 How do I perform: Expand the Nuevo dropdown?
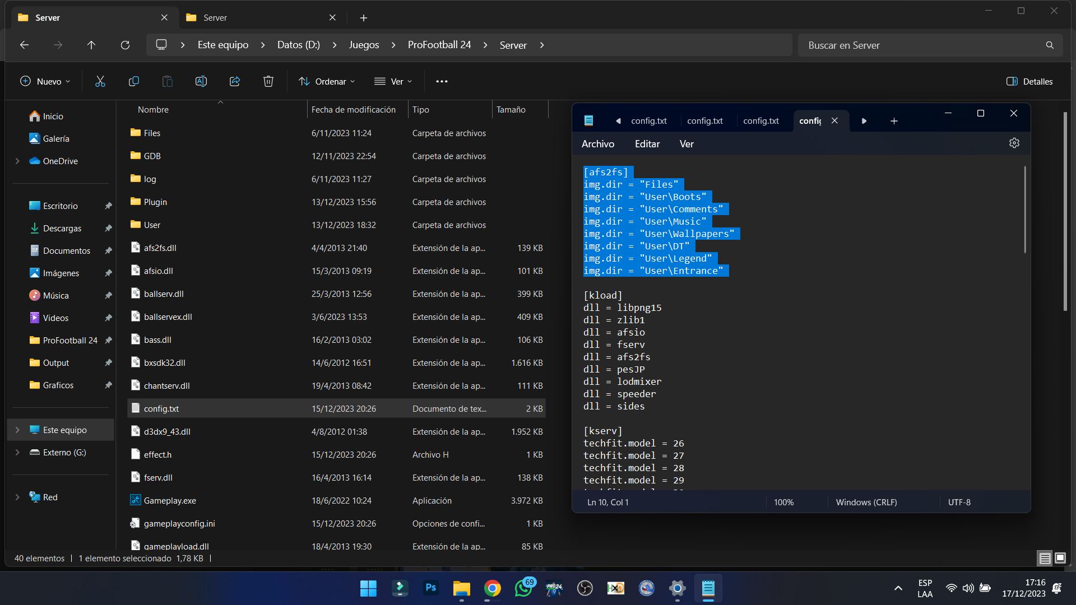point(45,81)
